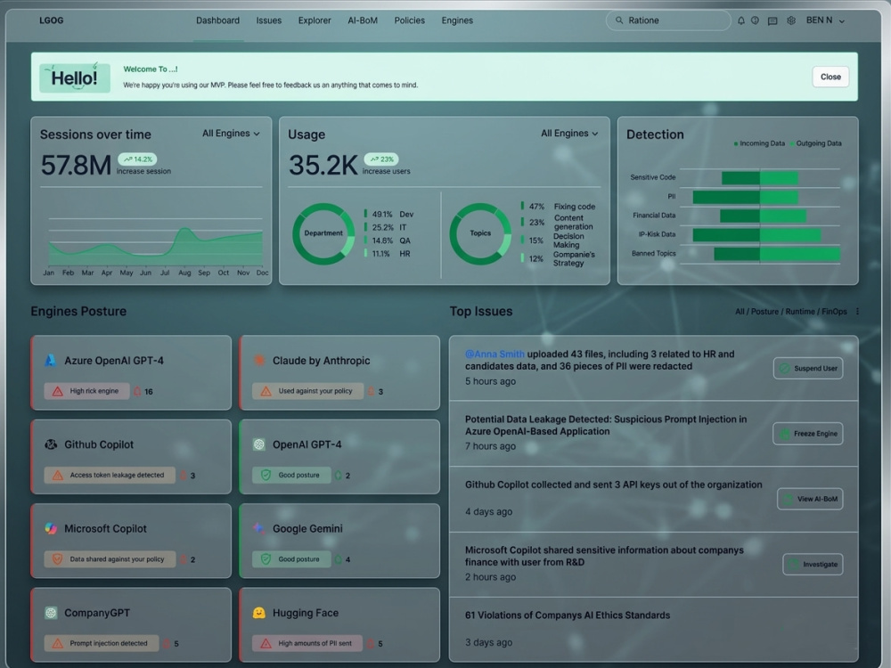
Task: Click the Freeze Engine button
Action: coord(807,434)
